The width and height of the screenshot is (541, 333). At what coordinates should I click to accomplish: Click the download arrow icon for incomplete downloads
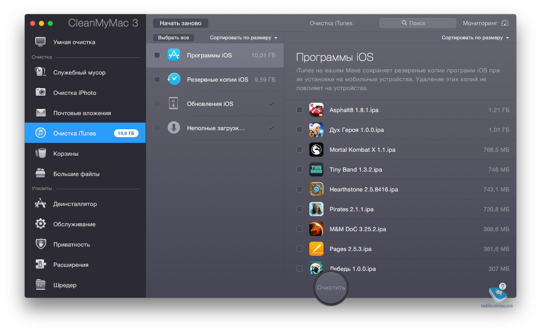coord(174,128)
